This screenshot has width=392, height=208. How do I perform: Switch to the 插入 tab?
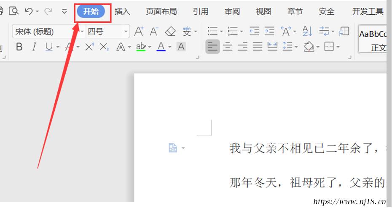pos(122,11)
